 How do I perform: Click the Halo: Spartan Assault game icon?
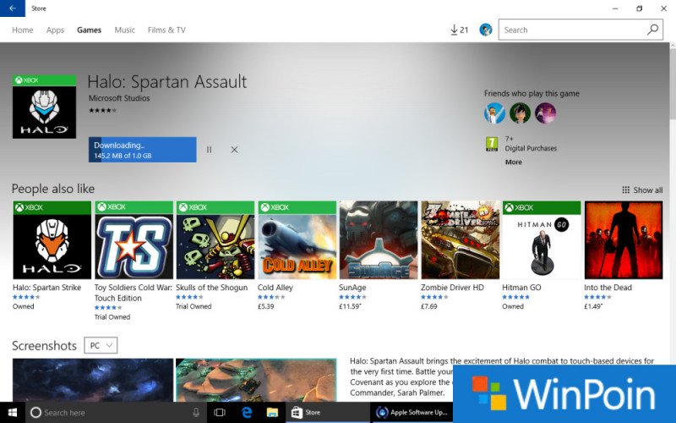click(x=45, y=107)
